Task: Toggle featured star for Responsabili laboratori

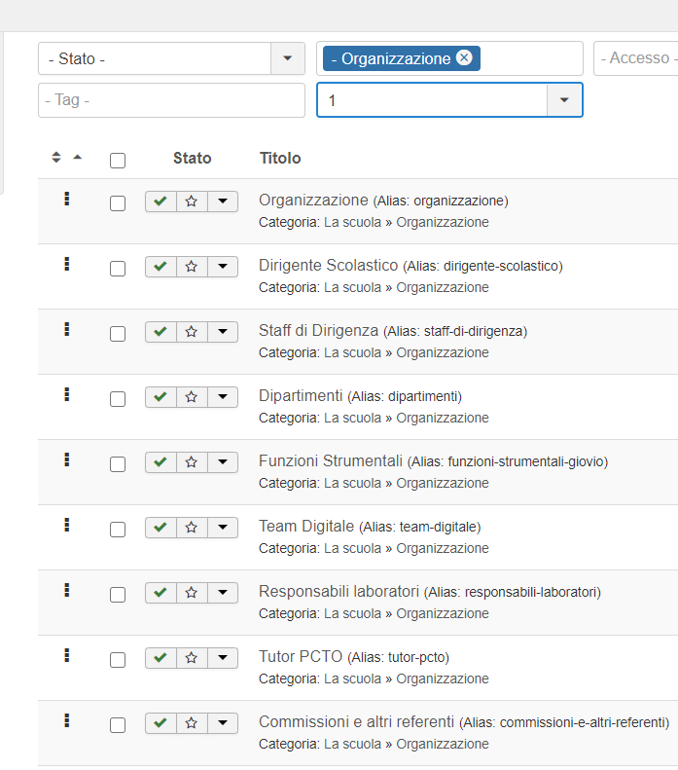Action: point(192,593)
